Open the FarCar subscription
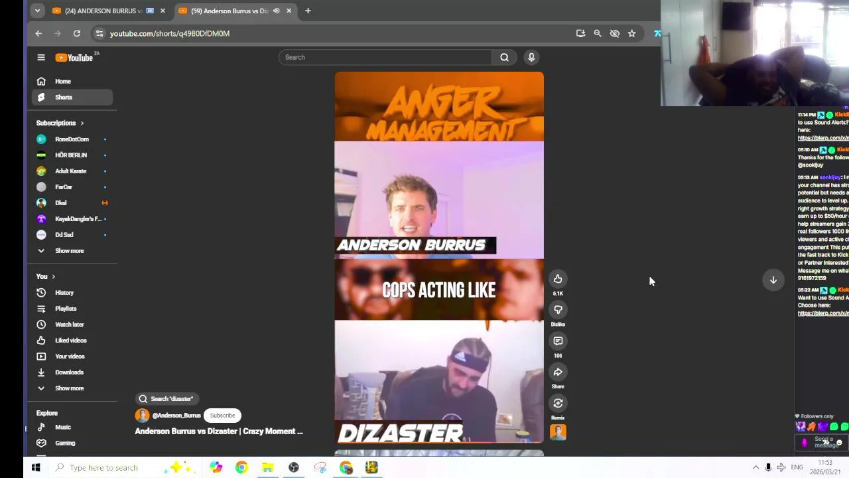The image size is (849, 478). coord(72,187)
